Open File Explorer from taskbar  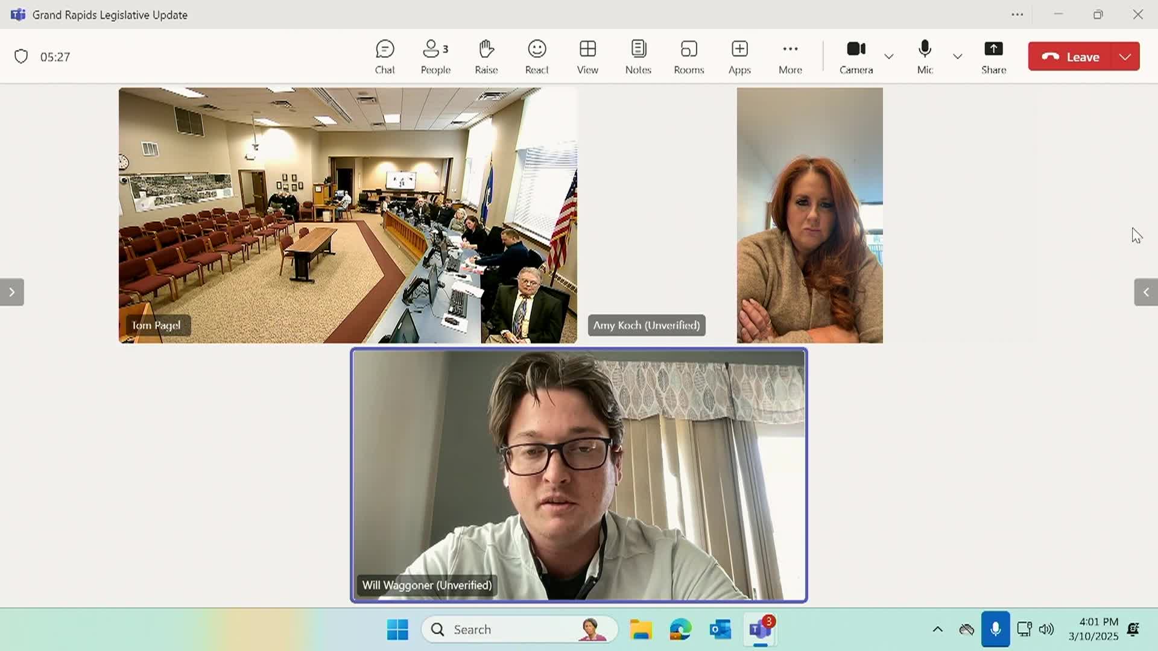coord(641,629)
